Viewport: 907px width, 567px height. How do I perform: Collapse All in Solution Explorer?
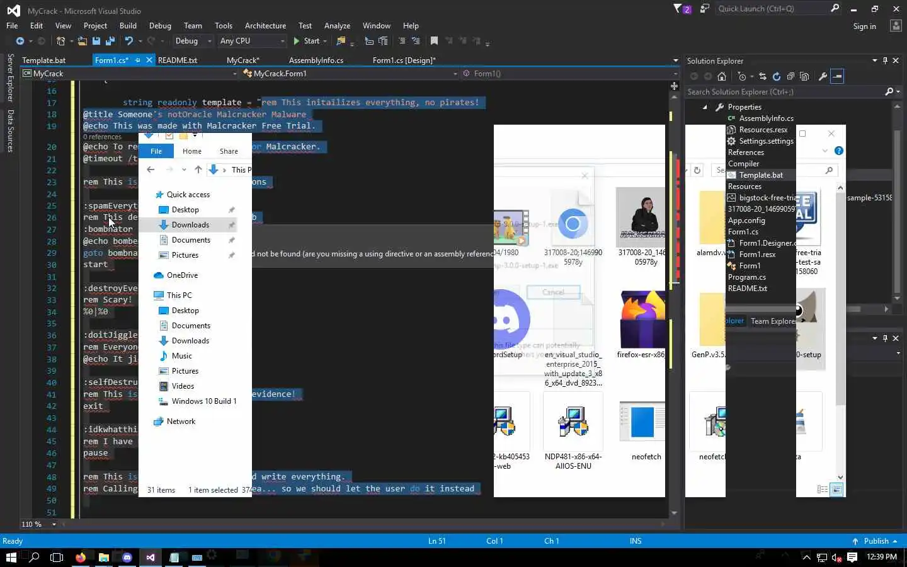pyautogui.click(x=790, y=76)
